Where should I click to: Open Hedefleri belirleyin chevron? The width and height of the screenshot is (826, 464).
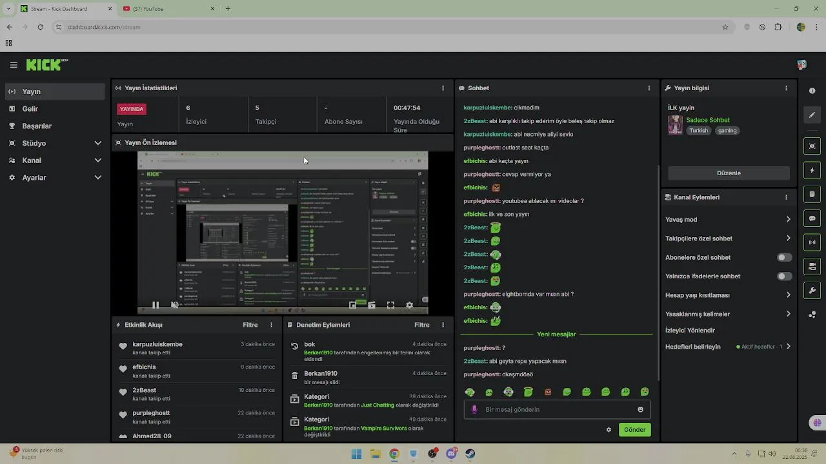click(x=788, y=347)
